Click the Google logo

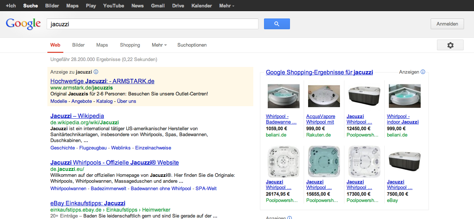(x=23, y=24)
